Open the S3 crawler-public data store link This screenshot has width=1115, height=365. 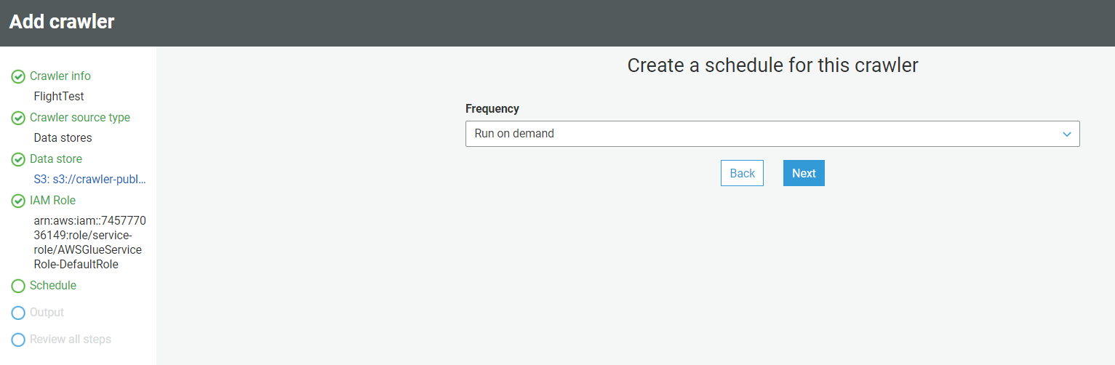pos(90,180)
